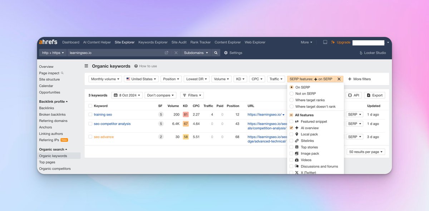Screen dimensions: 429x211
Task: Check the Videos checkbox
Action: pyautogui.click(x=291, y=160)
